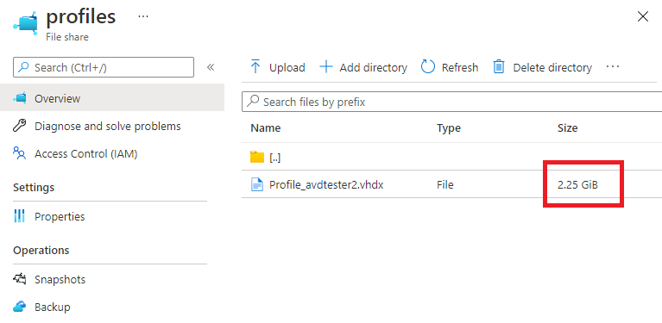Click in the Search (Ctrl+/) box
Image resolution: width=662 pixels, height=323 pixels.
pyautogui.click(x=104, y=67)
